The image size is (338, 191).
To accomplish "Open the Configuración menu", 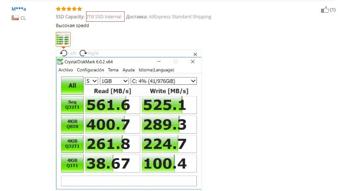I will tap(90, 70).
